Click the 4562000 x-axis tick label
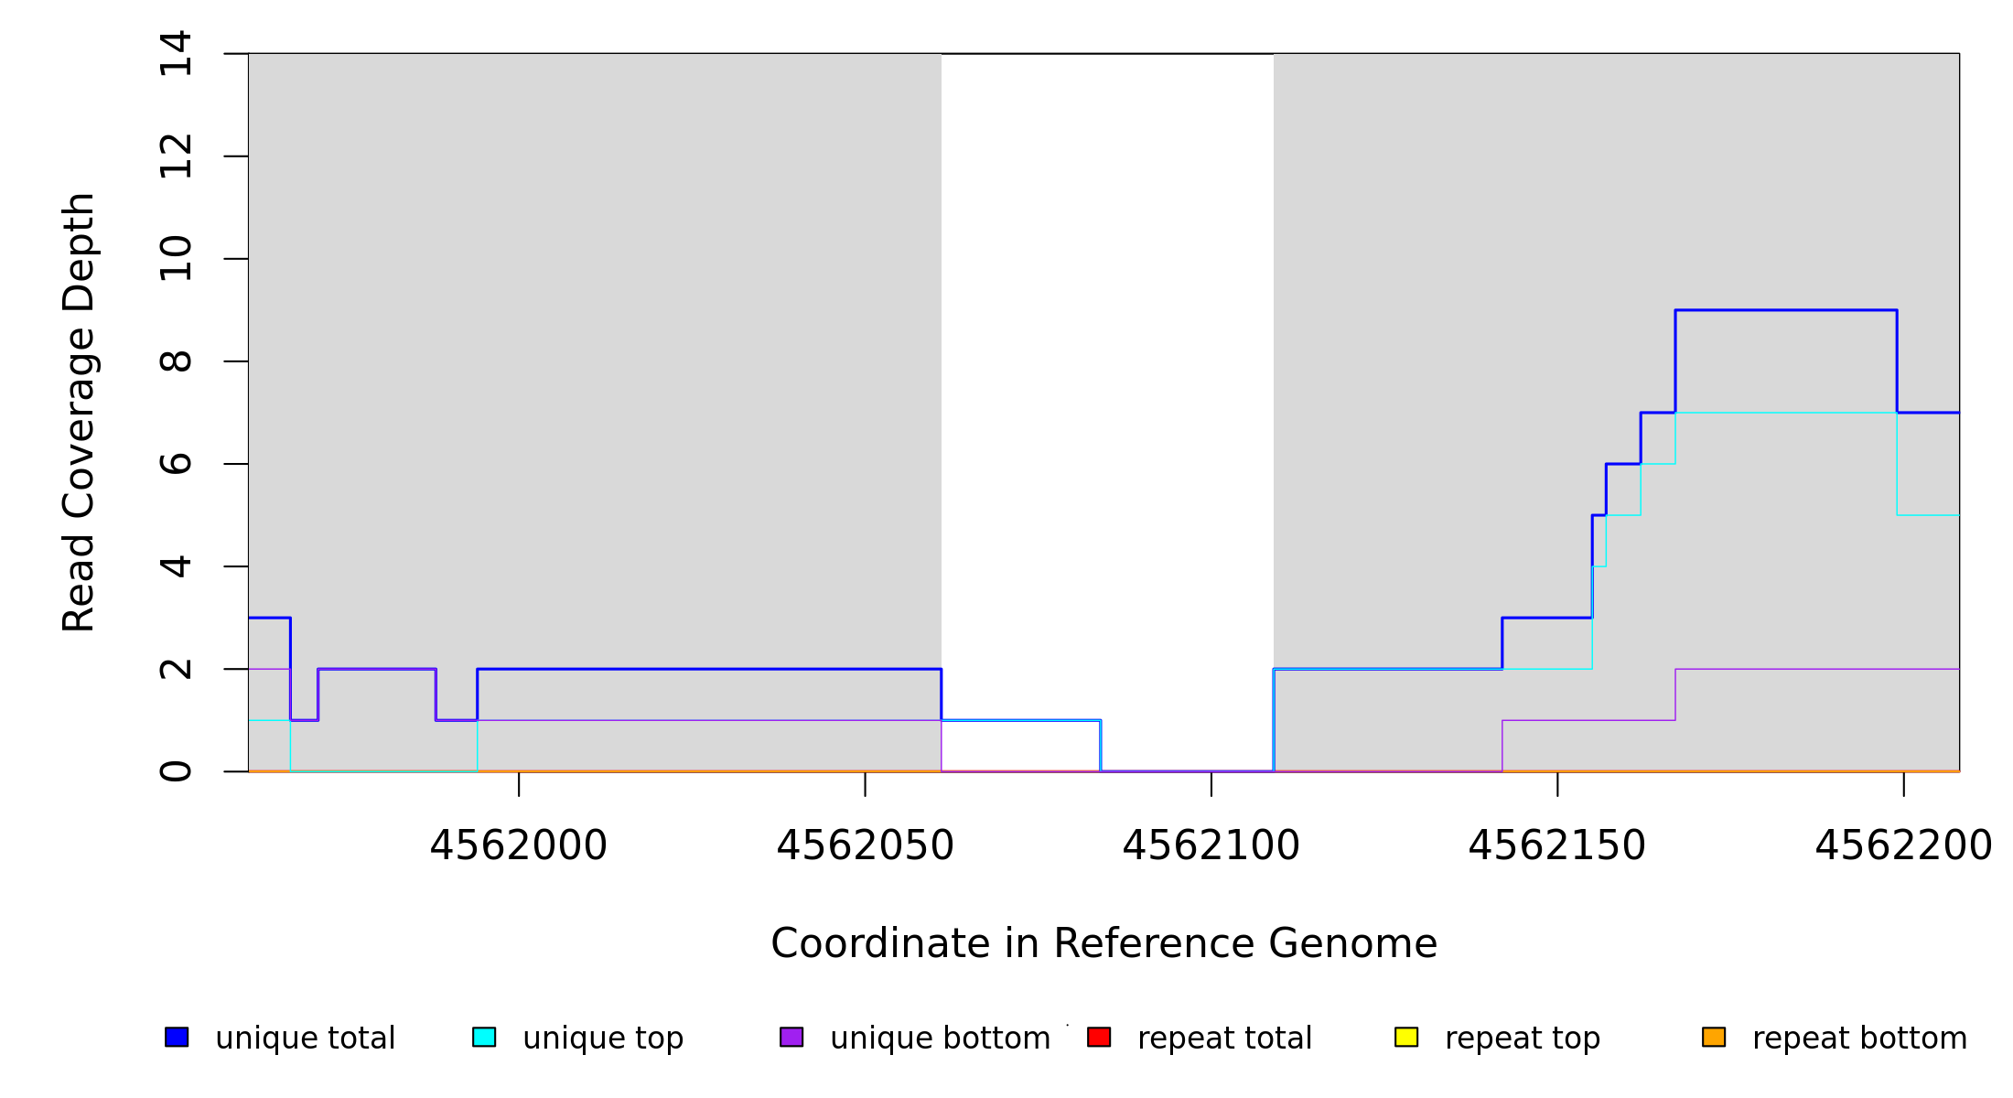The width and height of the screenshot is (2013, 1098). coord(518,845)
